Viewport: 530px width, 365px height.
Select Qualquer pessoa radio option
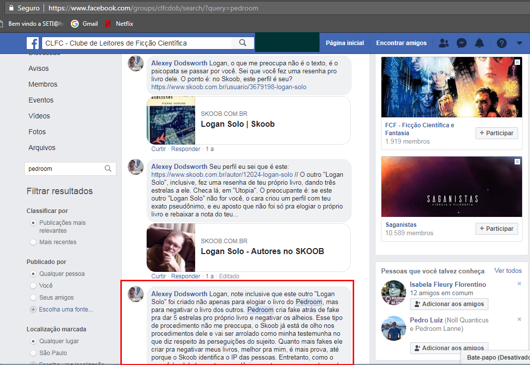click(33, 274)
